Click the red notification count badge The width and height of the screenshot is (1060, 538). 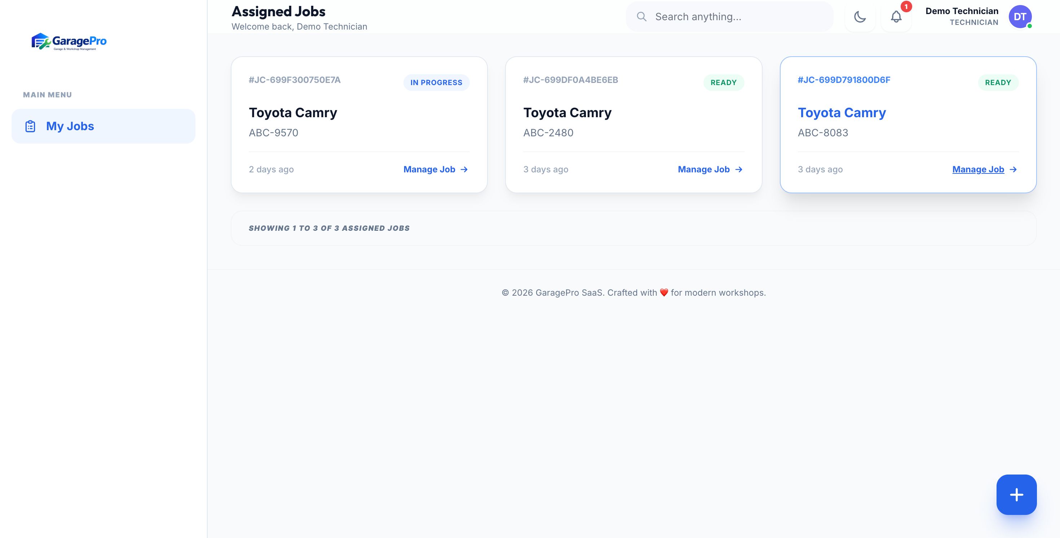click(x=906, y=6)
